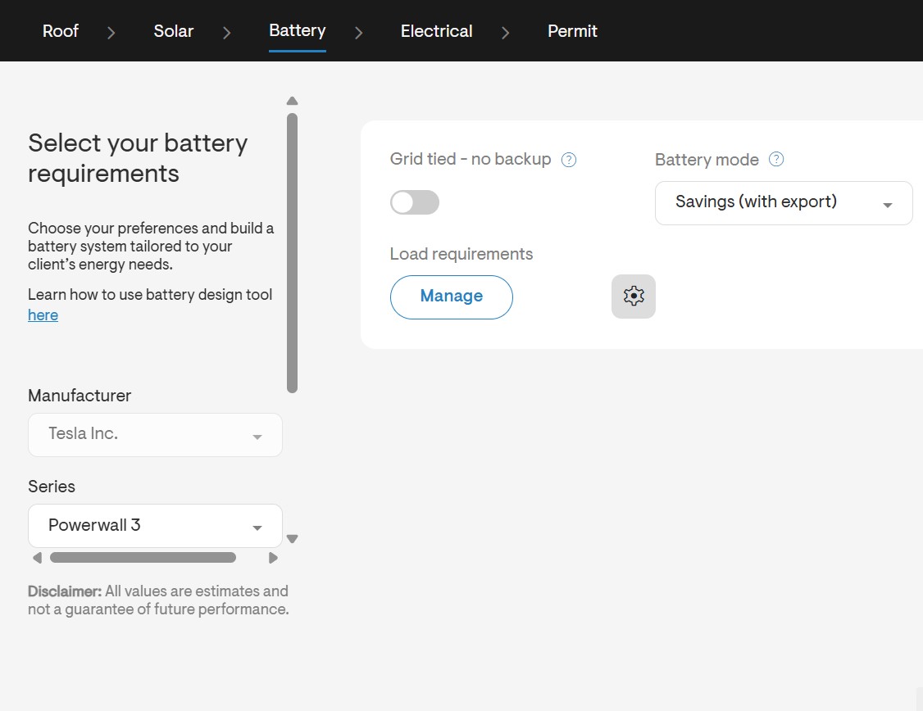
Task: Click the 'Series' label
Action: pos(52,487)
